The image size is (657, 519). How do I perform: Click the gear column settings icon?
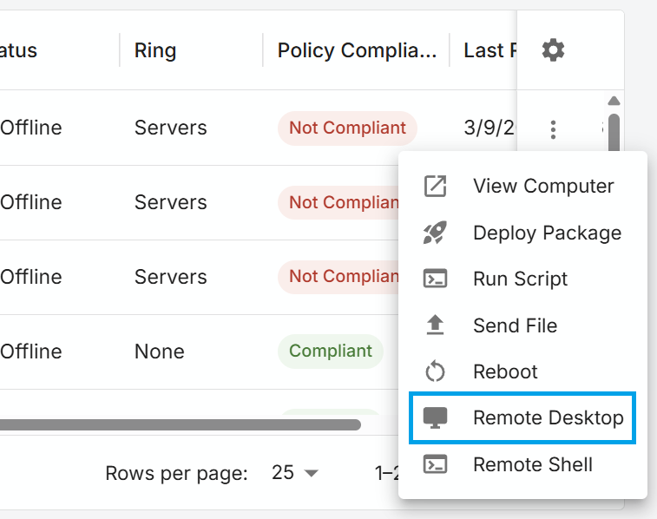tap(553, 50)
